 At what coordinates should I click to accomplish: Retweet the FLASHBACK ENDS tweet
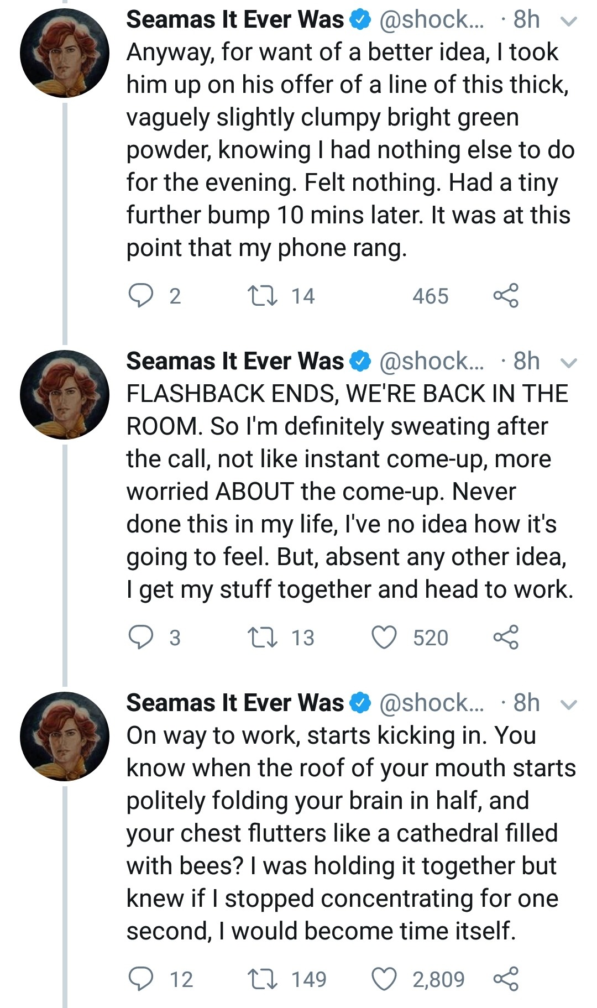point(262,637)
